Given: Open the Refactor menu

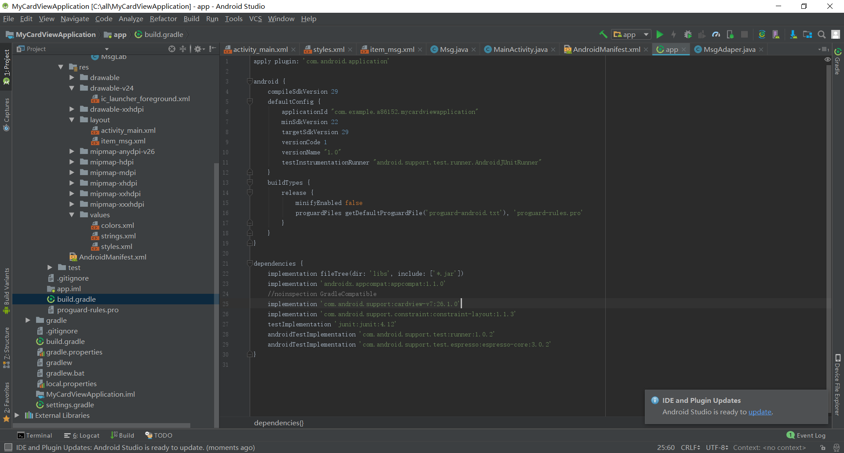Looking at the screenshot, I should (x=163, y=18).
